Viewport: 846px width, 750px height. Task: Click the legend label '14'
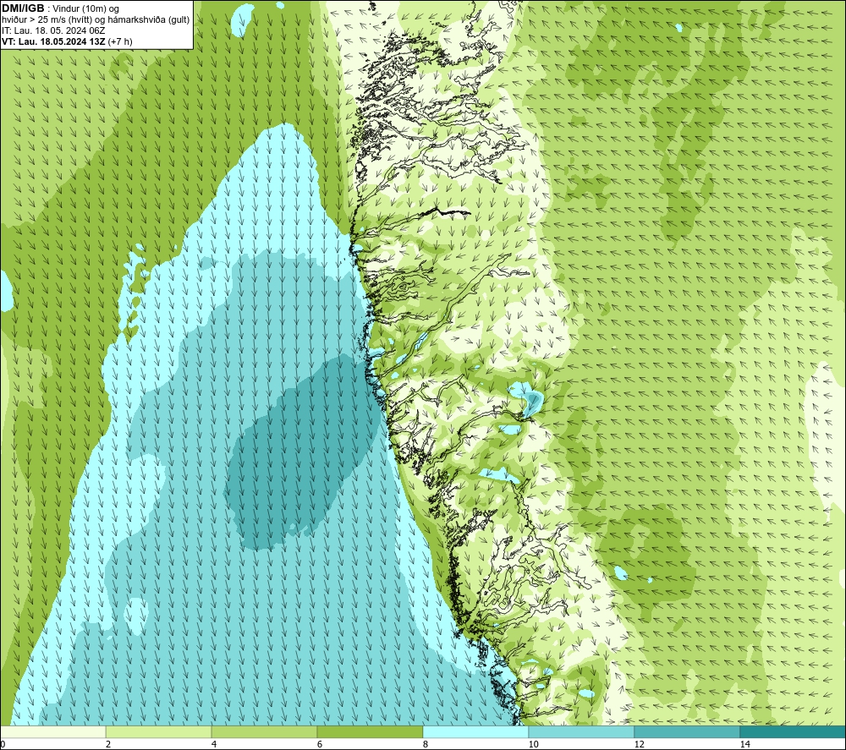point(745,744)
